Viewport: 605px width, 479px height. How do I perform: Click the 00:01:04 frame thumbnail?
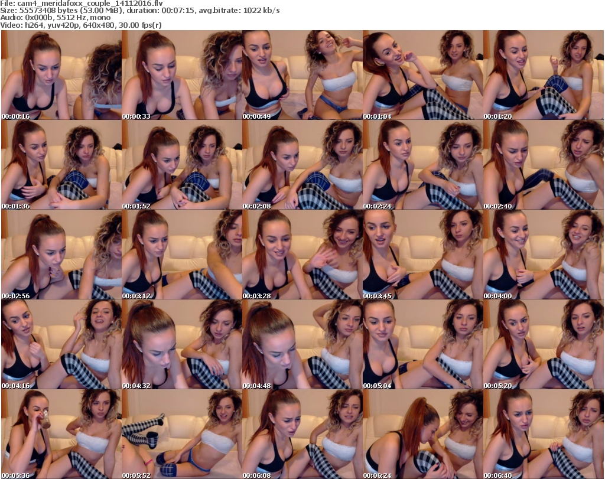coord(422,76)
